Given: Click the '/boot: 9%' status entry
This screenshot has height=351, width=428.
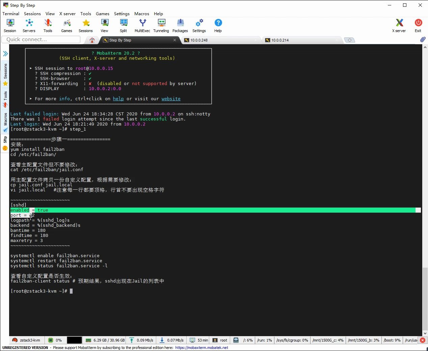Looking at the screenshot, I should 392,340.
